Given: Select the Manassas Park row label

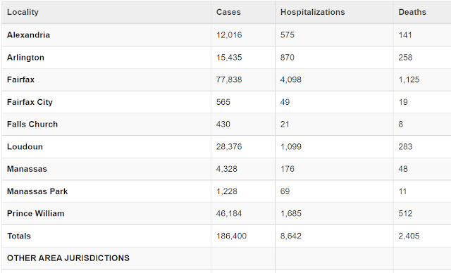Looking at the screenshot, I should [x=37, y=191].
